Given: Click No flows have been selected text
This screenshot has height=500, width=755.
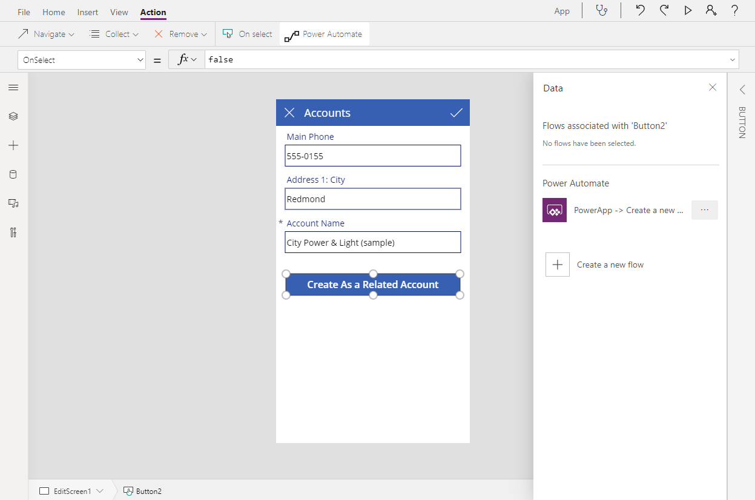Looking at the screenshot, I should 589,143.
